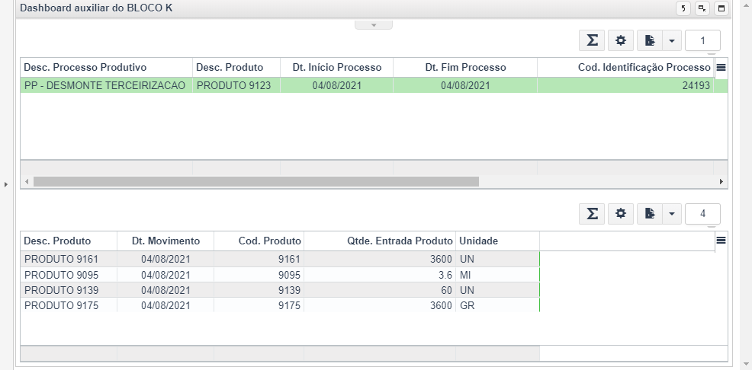Click the sigma totals icon in upper grid
The image size is (752, 370).
[x=592, y=40]
